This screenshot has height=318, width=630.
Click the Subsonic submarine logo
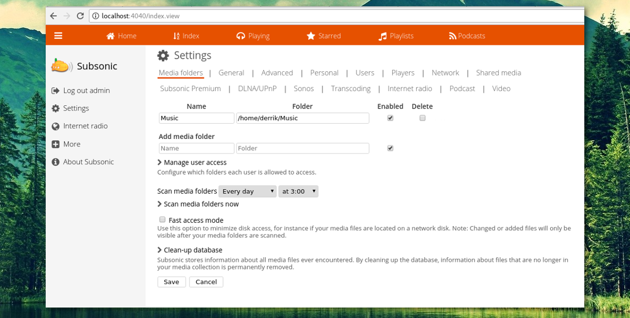pyautogui.click(x=61, y=66)
